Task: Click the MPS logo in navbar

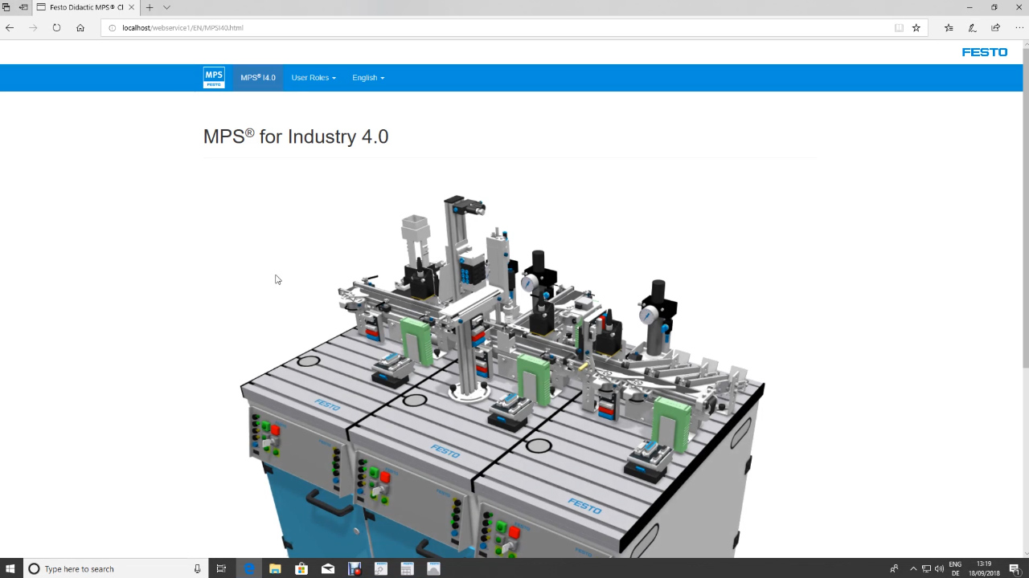Action: (x=214, y=78)
